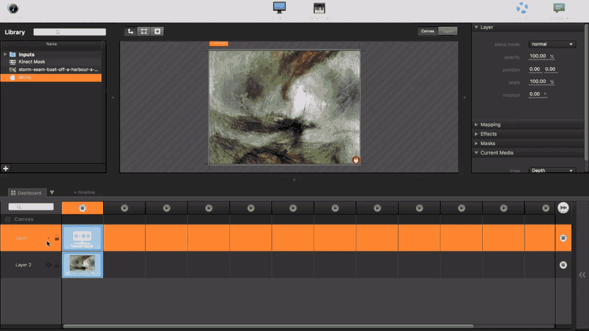Viewport: 589px width, 331px height.
Task: Select the crop frame tool above the canvas
Action: click(144, 31)
